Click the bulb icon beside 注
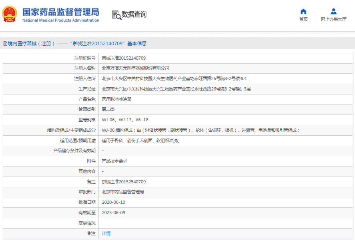Image resolution: width=355 pixels, height=241 pixels. [89, 233]
